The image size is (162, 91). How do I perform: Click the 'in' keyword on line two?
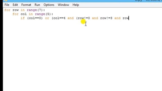tap(31, 14)
